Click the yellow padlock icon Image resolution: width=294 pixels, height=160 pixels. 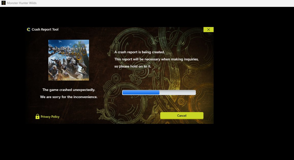[x=37, y=116]
